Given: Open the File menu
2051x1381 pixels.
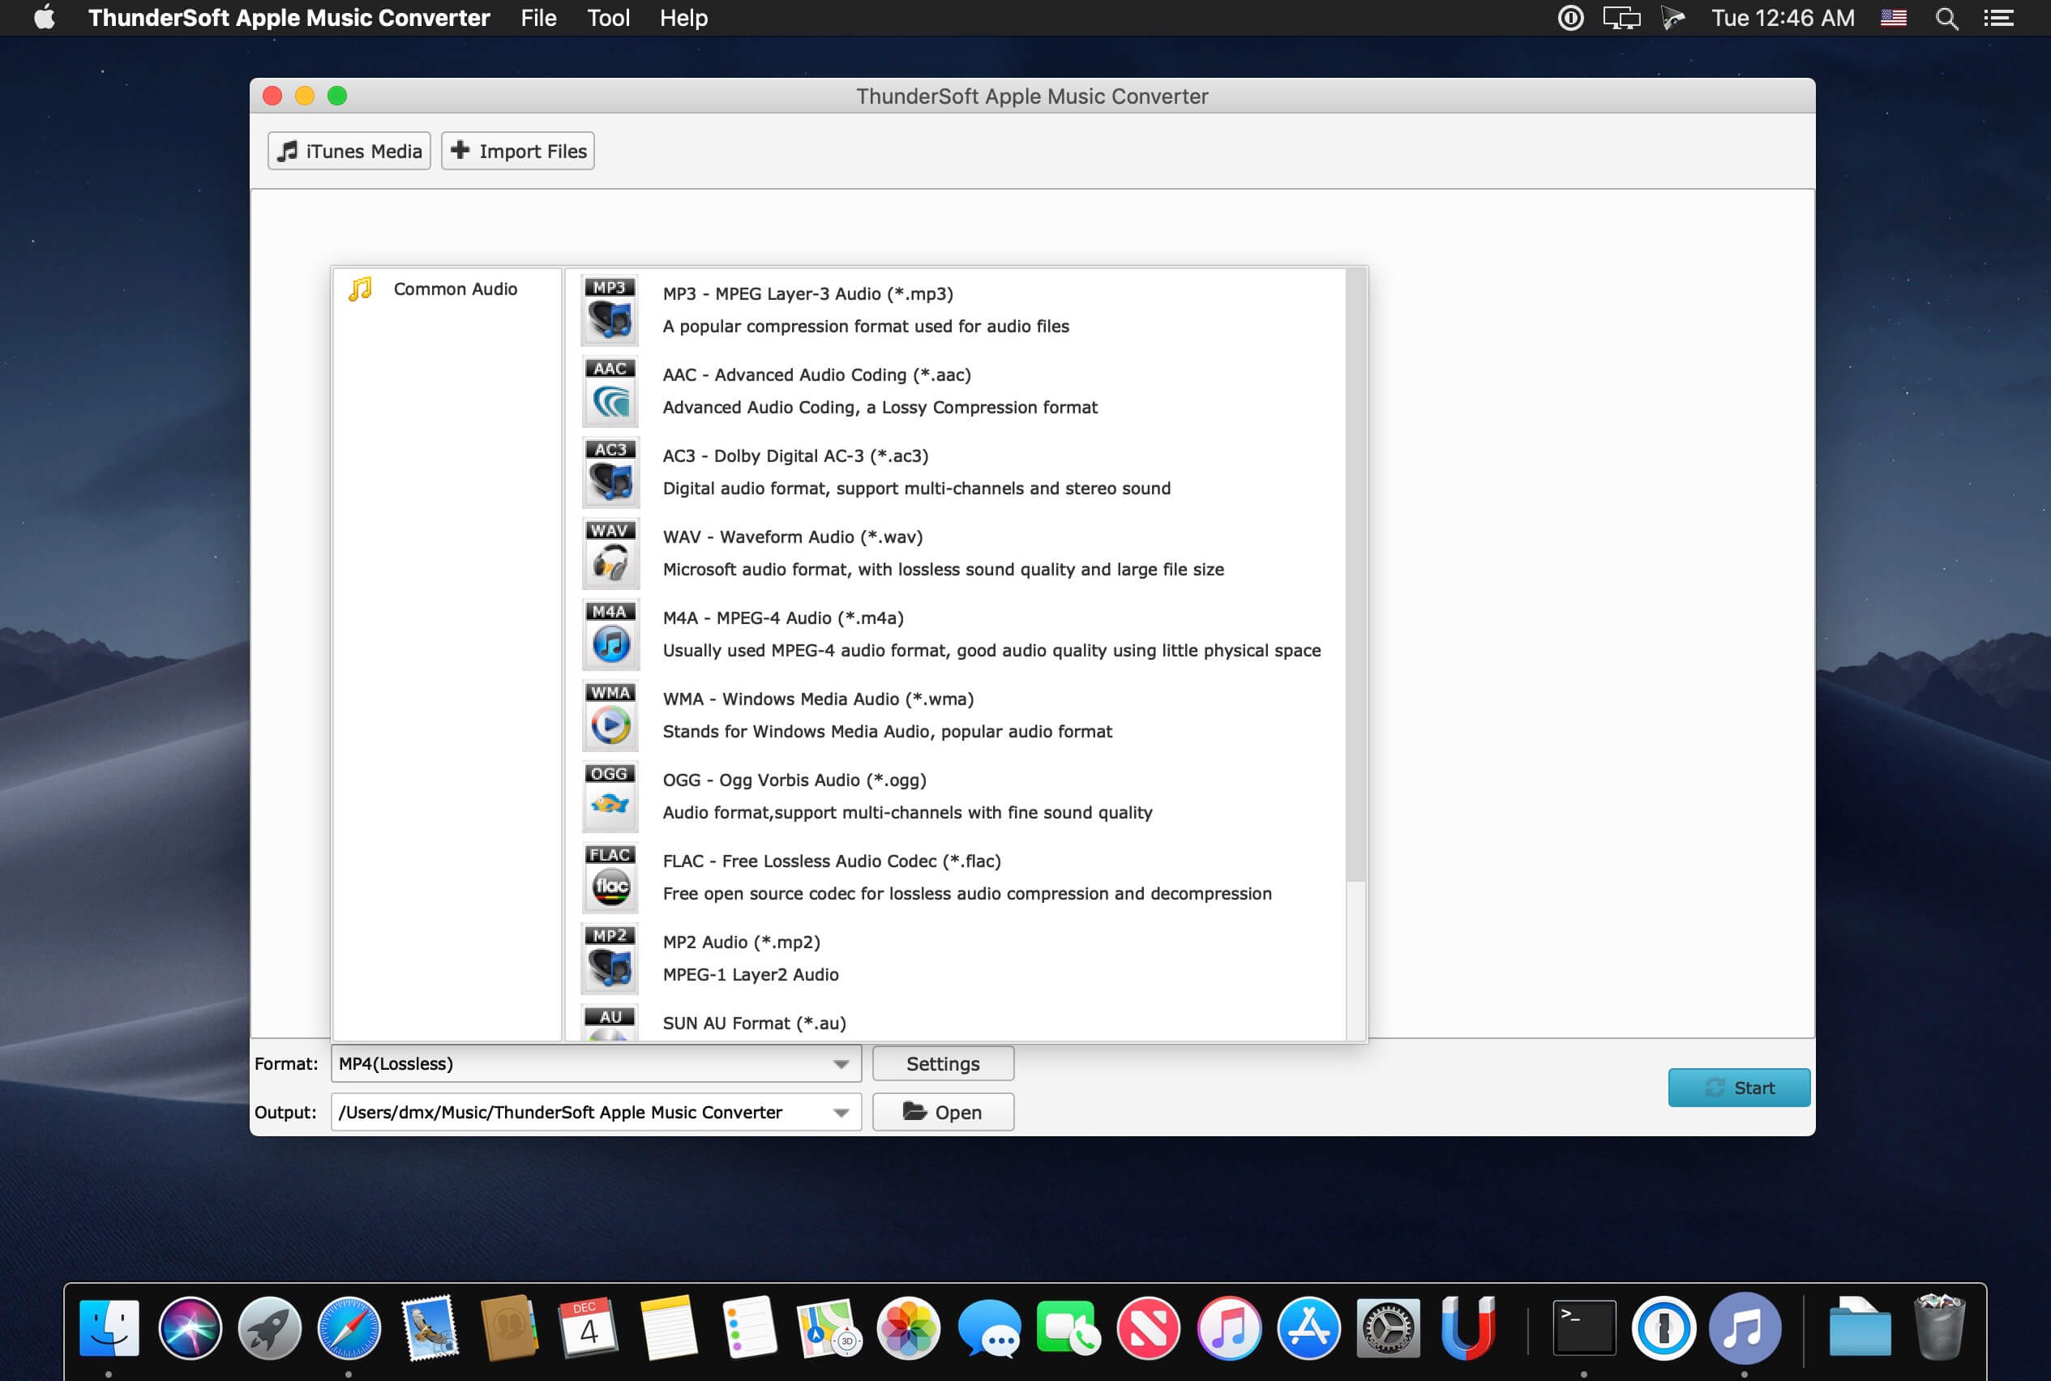Looking at the screenshot, I should 538,18.
